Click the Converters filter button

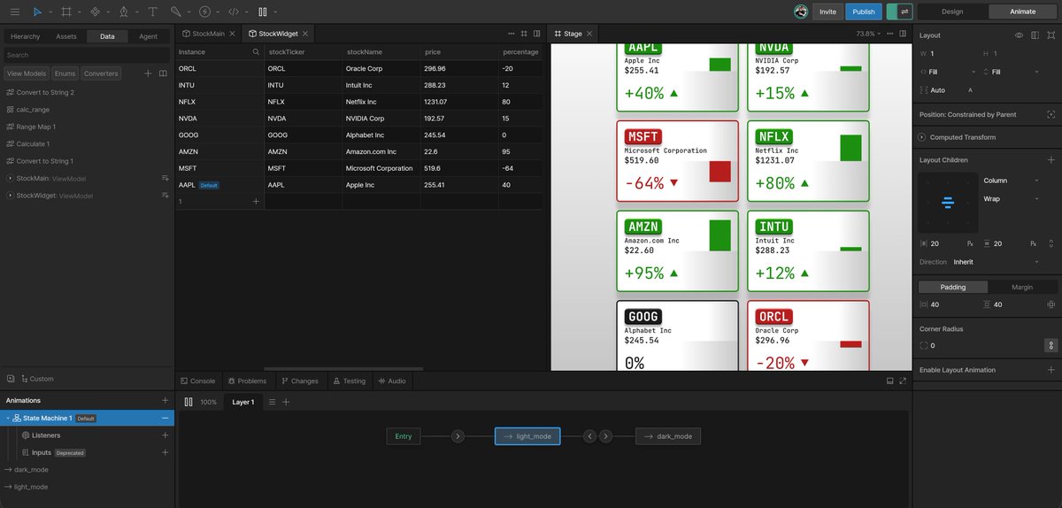tap(101, 73)
